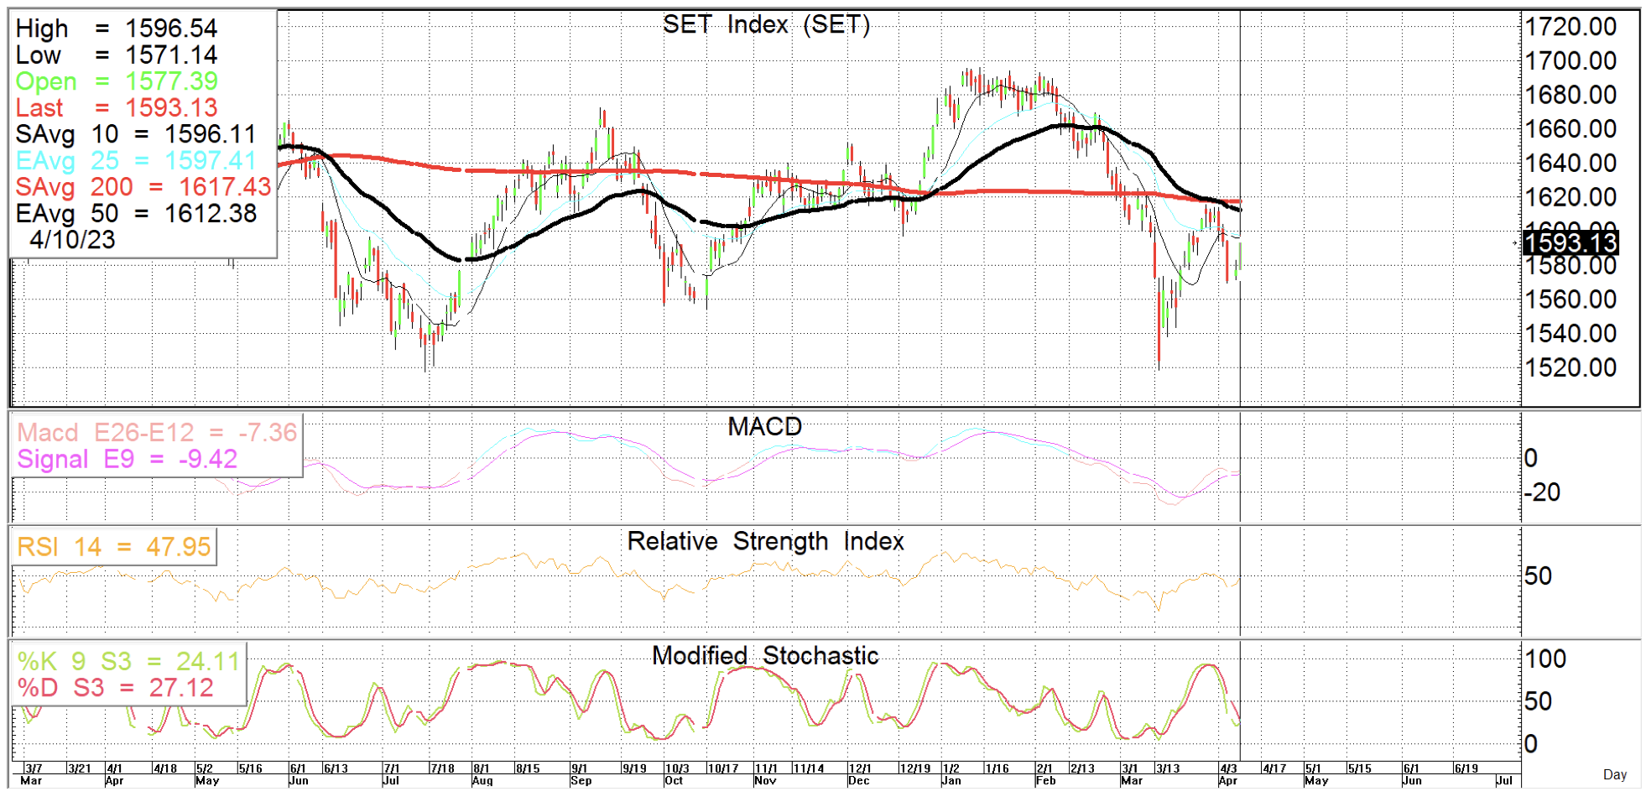This screenshot has height=807, width=1646.
Task: Click the 'MACD' panel title
Action: [765, 426]
